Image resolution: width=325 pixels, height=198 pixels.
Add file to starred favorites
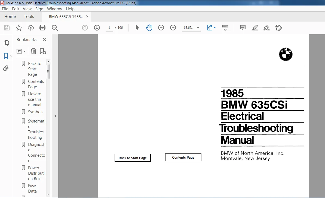pos(19,28)
